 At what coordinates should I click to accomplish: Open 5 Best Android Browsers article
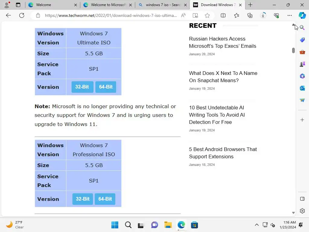[223, 153]
